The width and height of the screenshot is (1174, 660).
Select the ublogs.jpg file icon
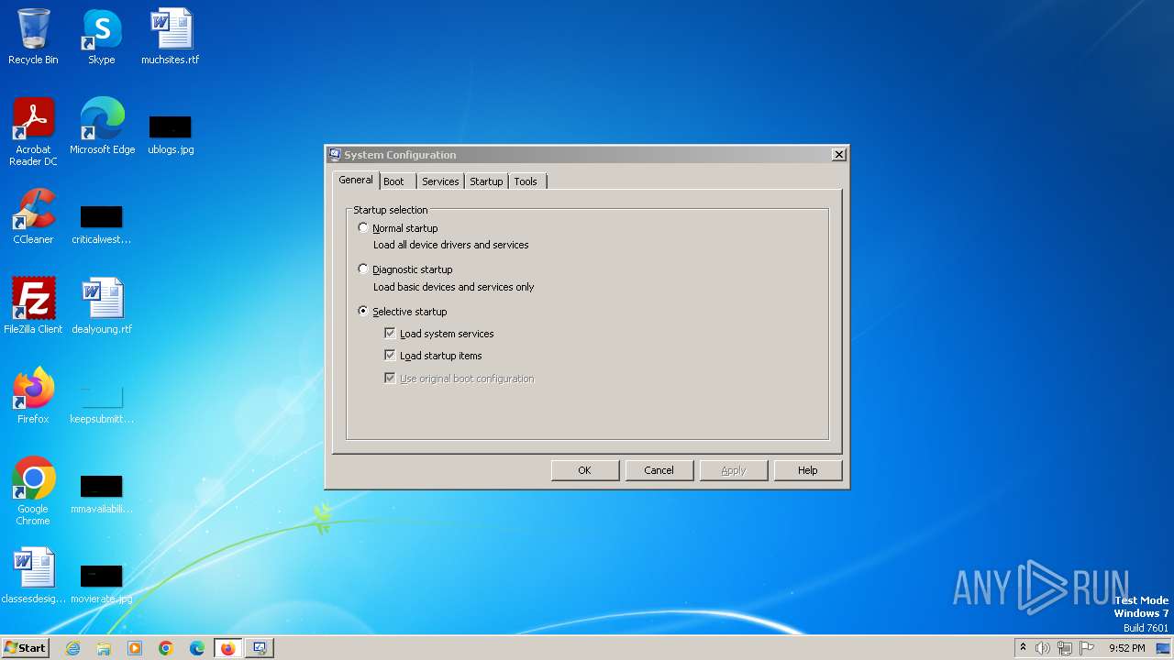(171, 133)
